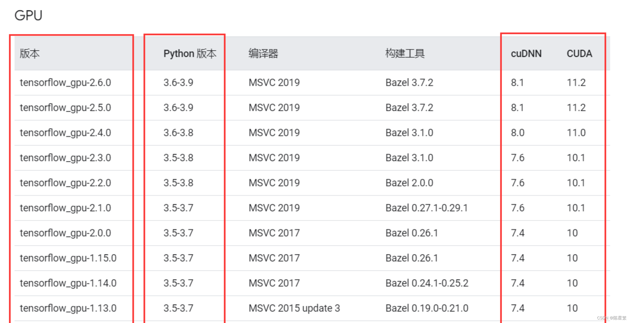Click the cuDNN column header
Viewport: 631px width, 323px height.
coord(526,54)
